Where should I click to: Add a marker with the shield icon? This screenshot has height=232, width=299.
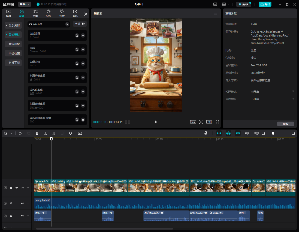[71, 133]
